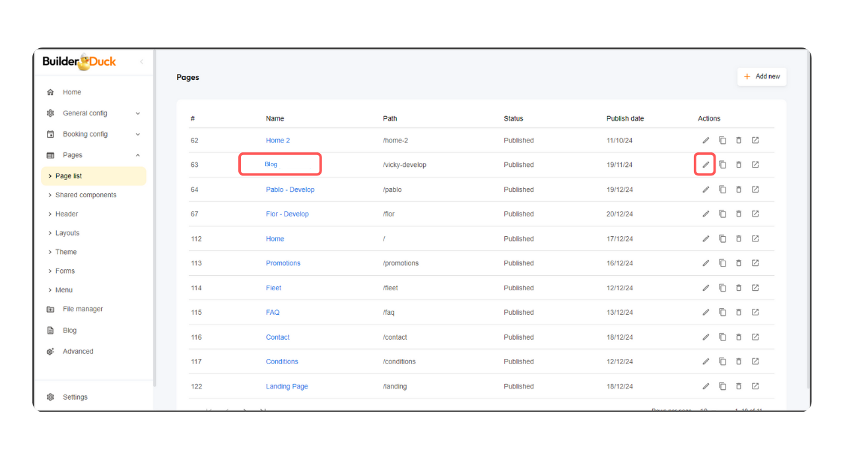Sort the table by Publish date header

(625, 119)
